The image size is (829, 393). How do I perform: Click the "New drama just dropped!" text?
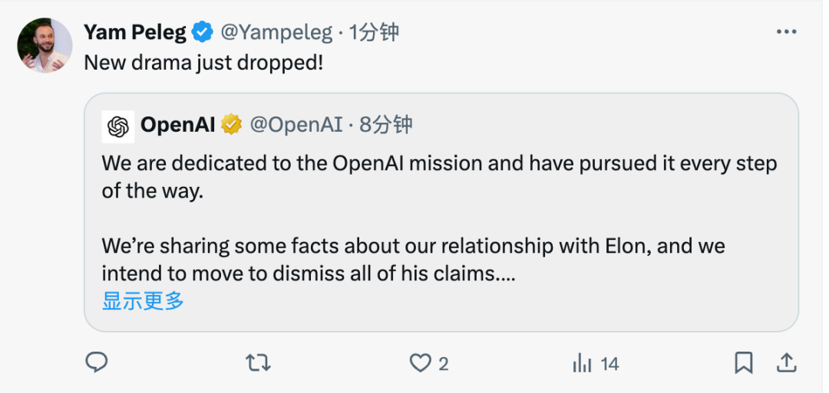pyautogui.click(x=203, y=63)
